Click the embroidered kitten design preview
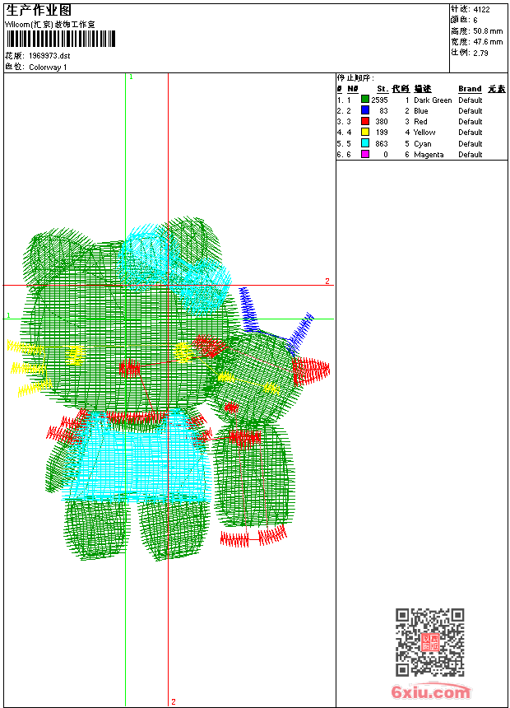This screenshot has width=510, height=708. coord(169,389)
